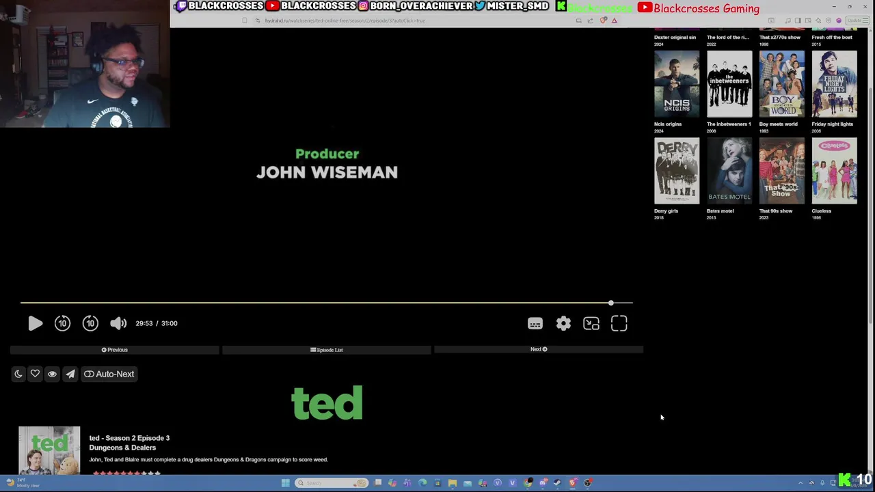Toggle dark mode moon icon

(x=18, y=374)
